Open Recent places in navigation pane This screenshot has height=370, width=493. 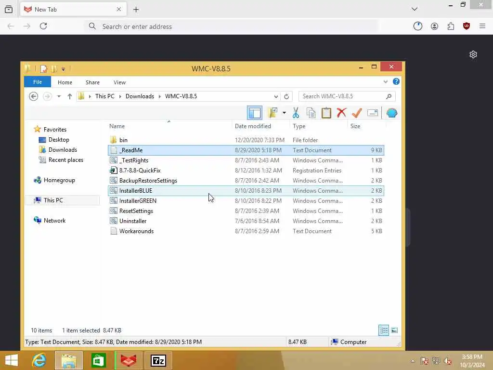[x=65, y=160]
